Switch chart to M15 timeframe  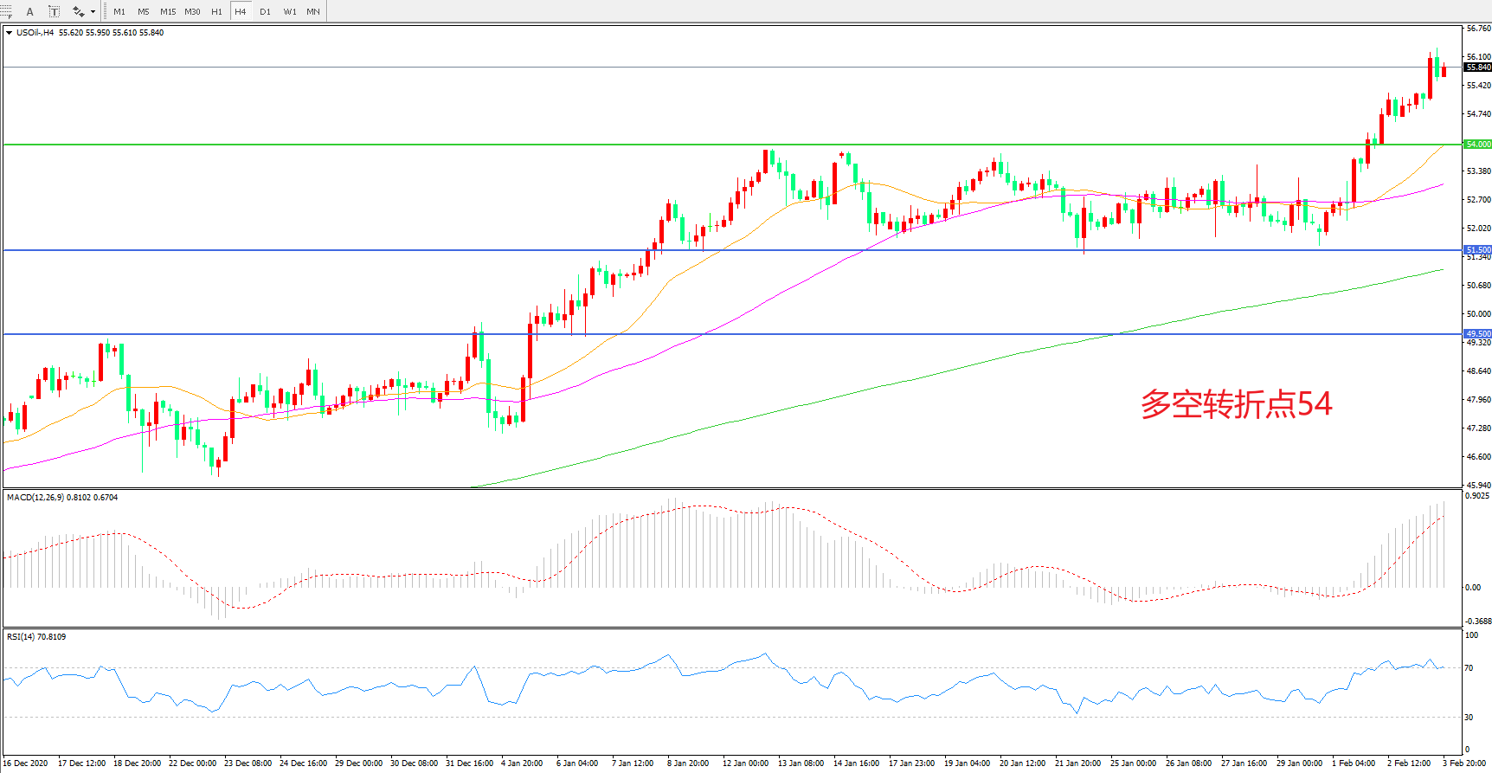168,11
